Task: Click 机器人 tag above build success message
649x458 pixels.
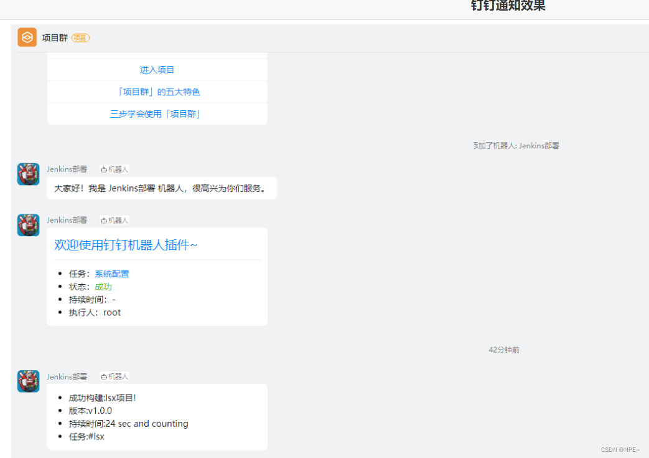Action: pyautogui.click(x=114, y=376)
